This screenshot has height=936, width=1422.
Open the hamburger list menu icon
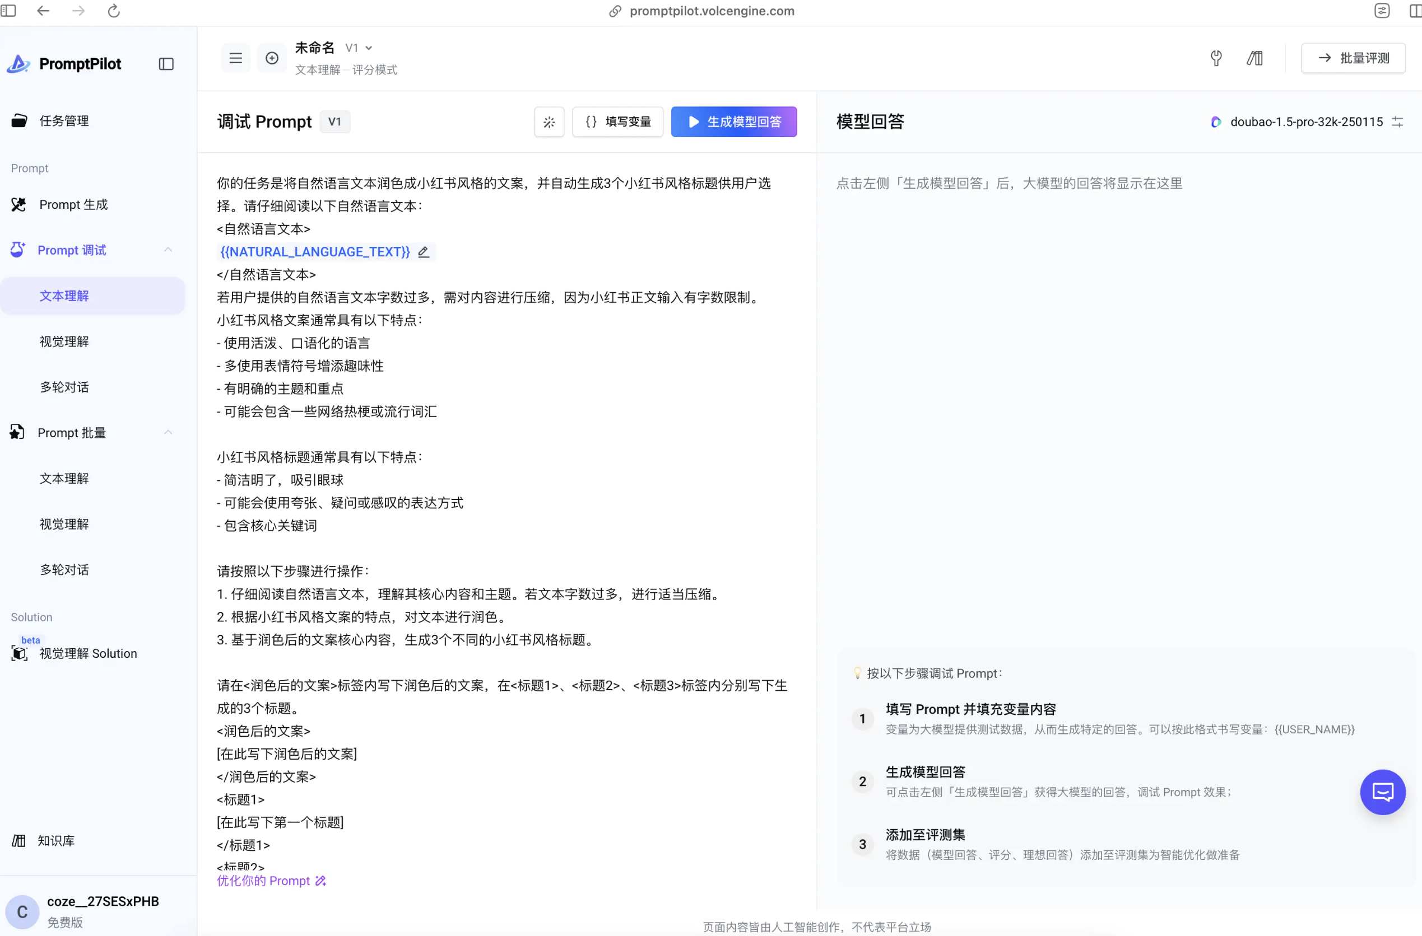(x=235, y=58)
